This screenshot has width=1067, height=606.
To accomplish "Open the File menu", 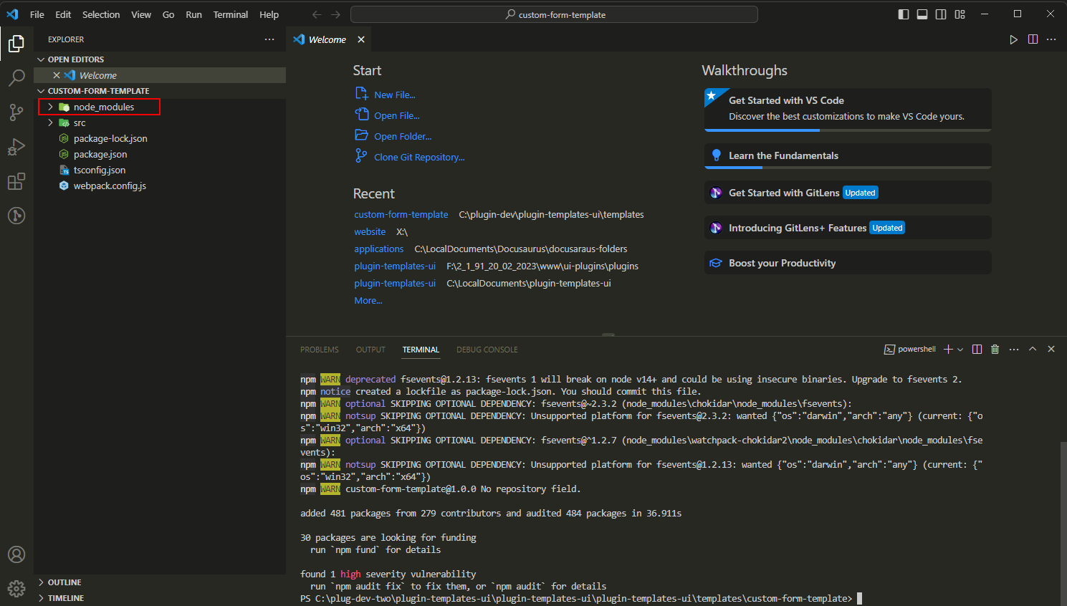I will click(37, 14).
